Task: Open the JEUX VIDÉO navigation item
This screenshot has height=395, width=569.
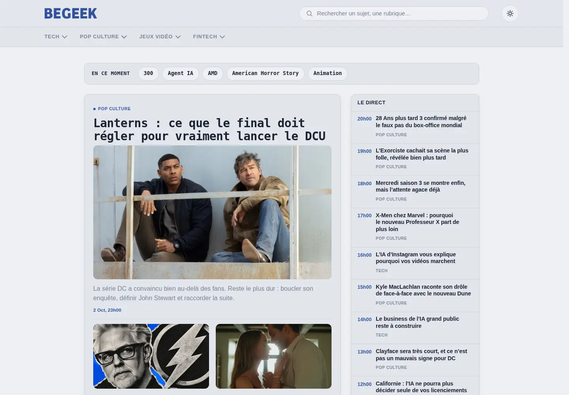Action: pyautogui.click(x=156, y=37)
